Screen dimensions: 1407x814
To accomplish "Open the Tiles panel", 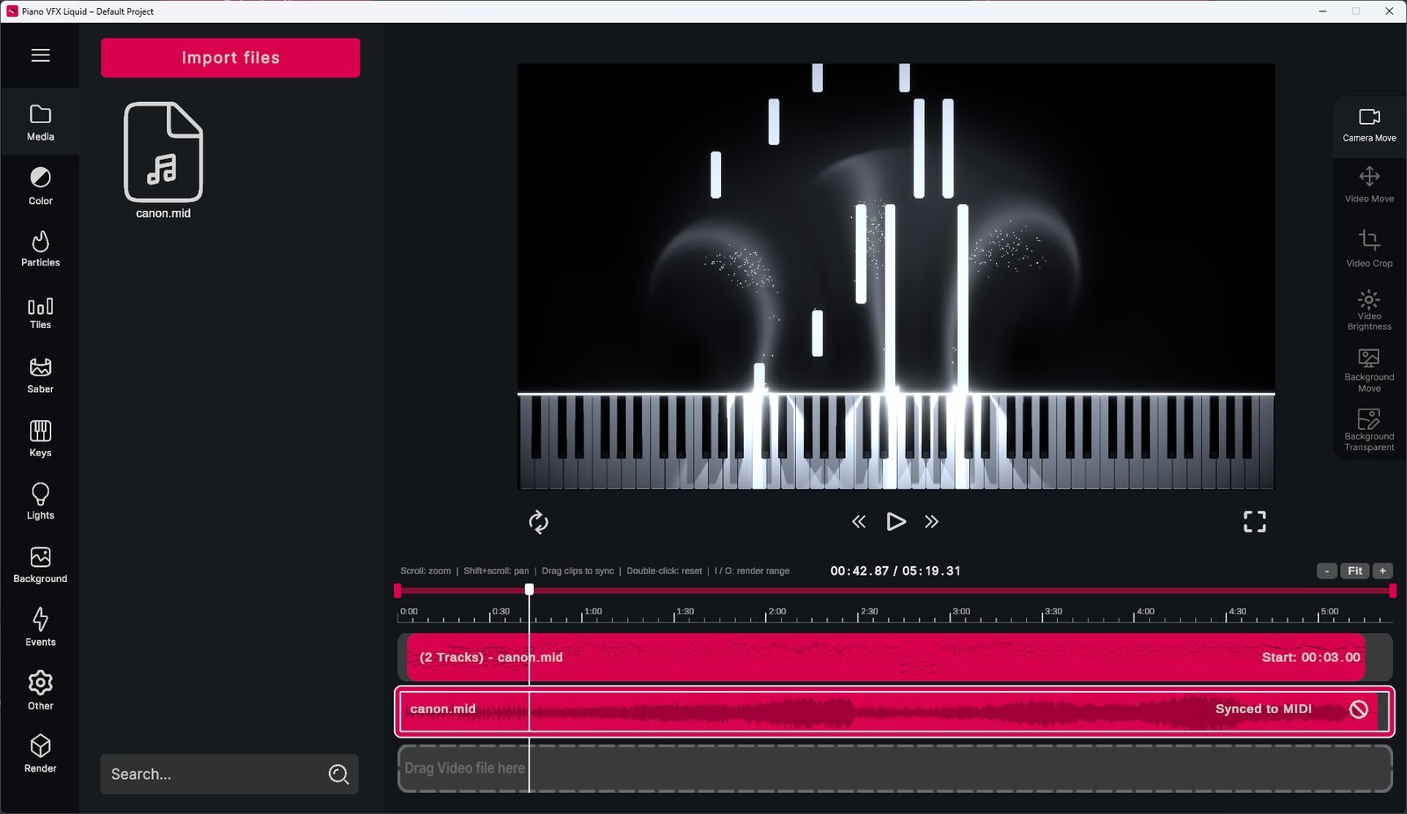I will (40, 313).
